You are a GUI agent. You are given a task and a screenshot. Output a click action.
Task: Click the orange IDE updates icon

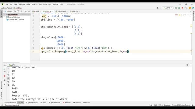(x=190, y=8)
